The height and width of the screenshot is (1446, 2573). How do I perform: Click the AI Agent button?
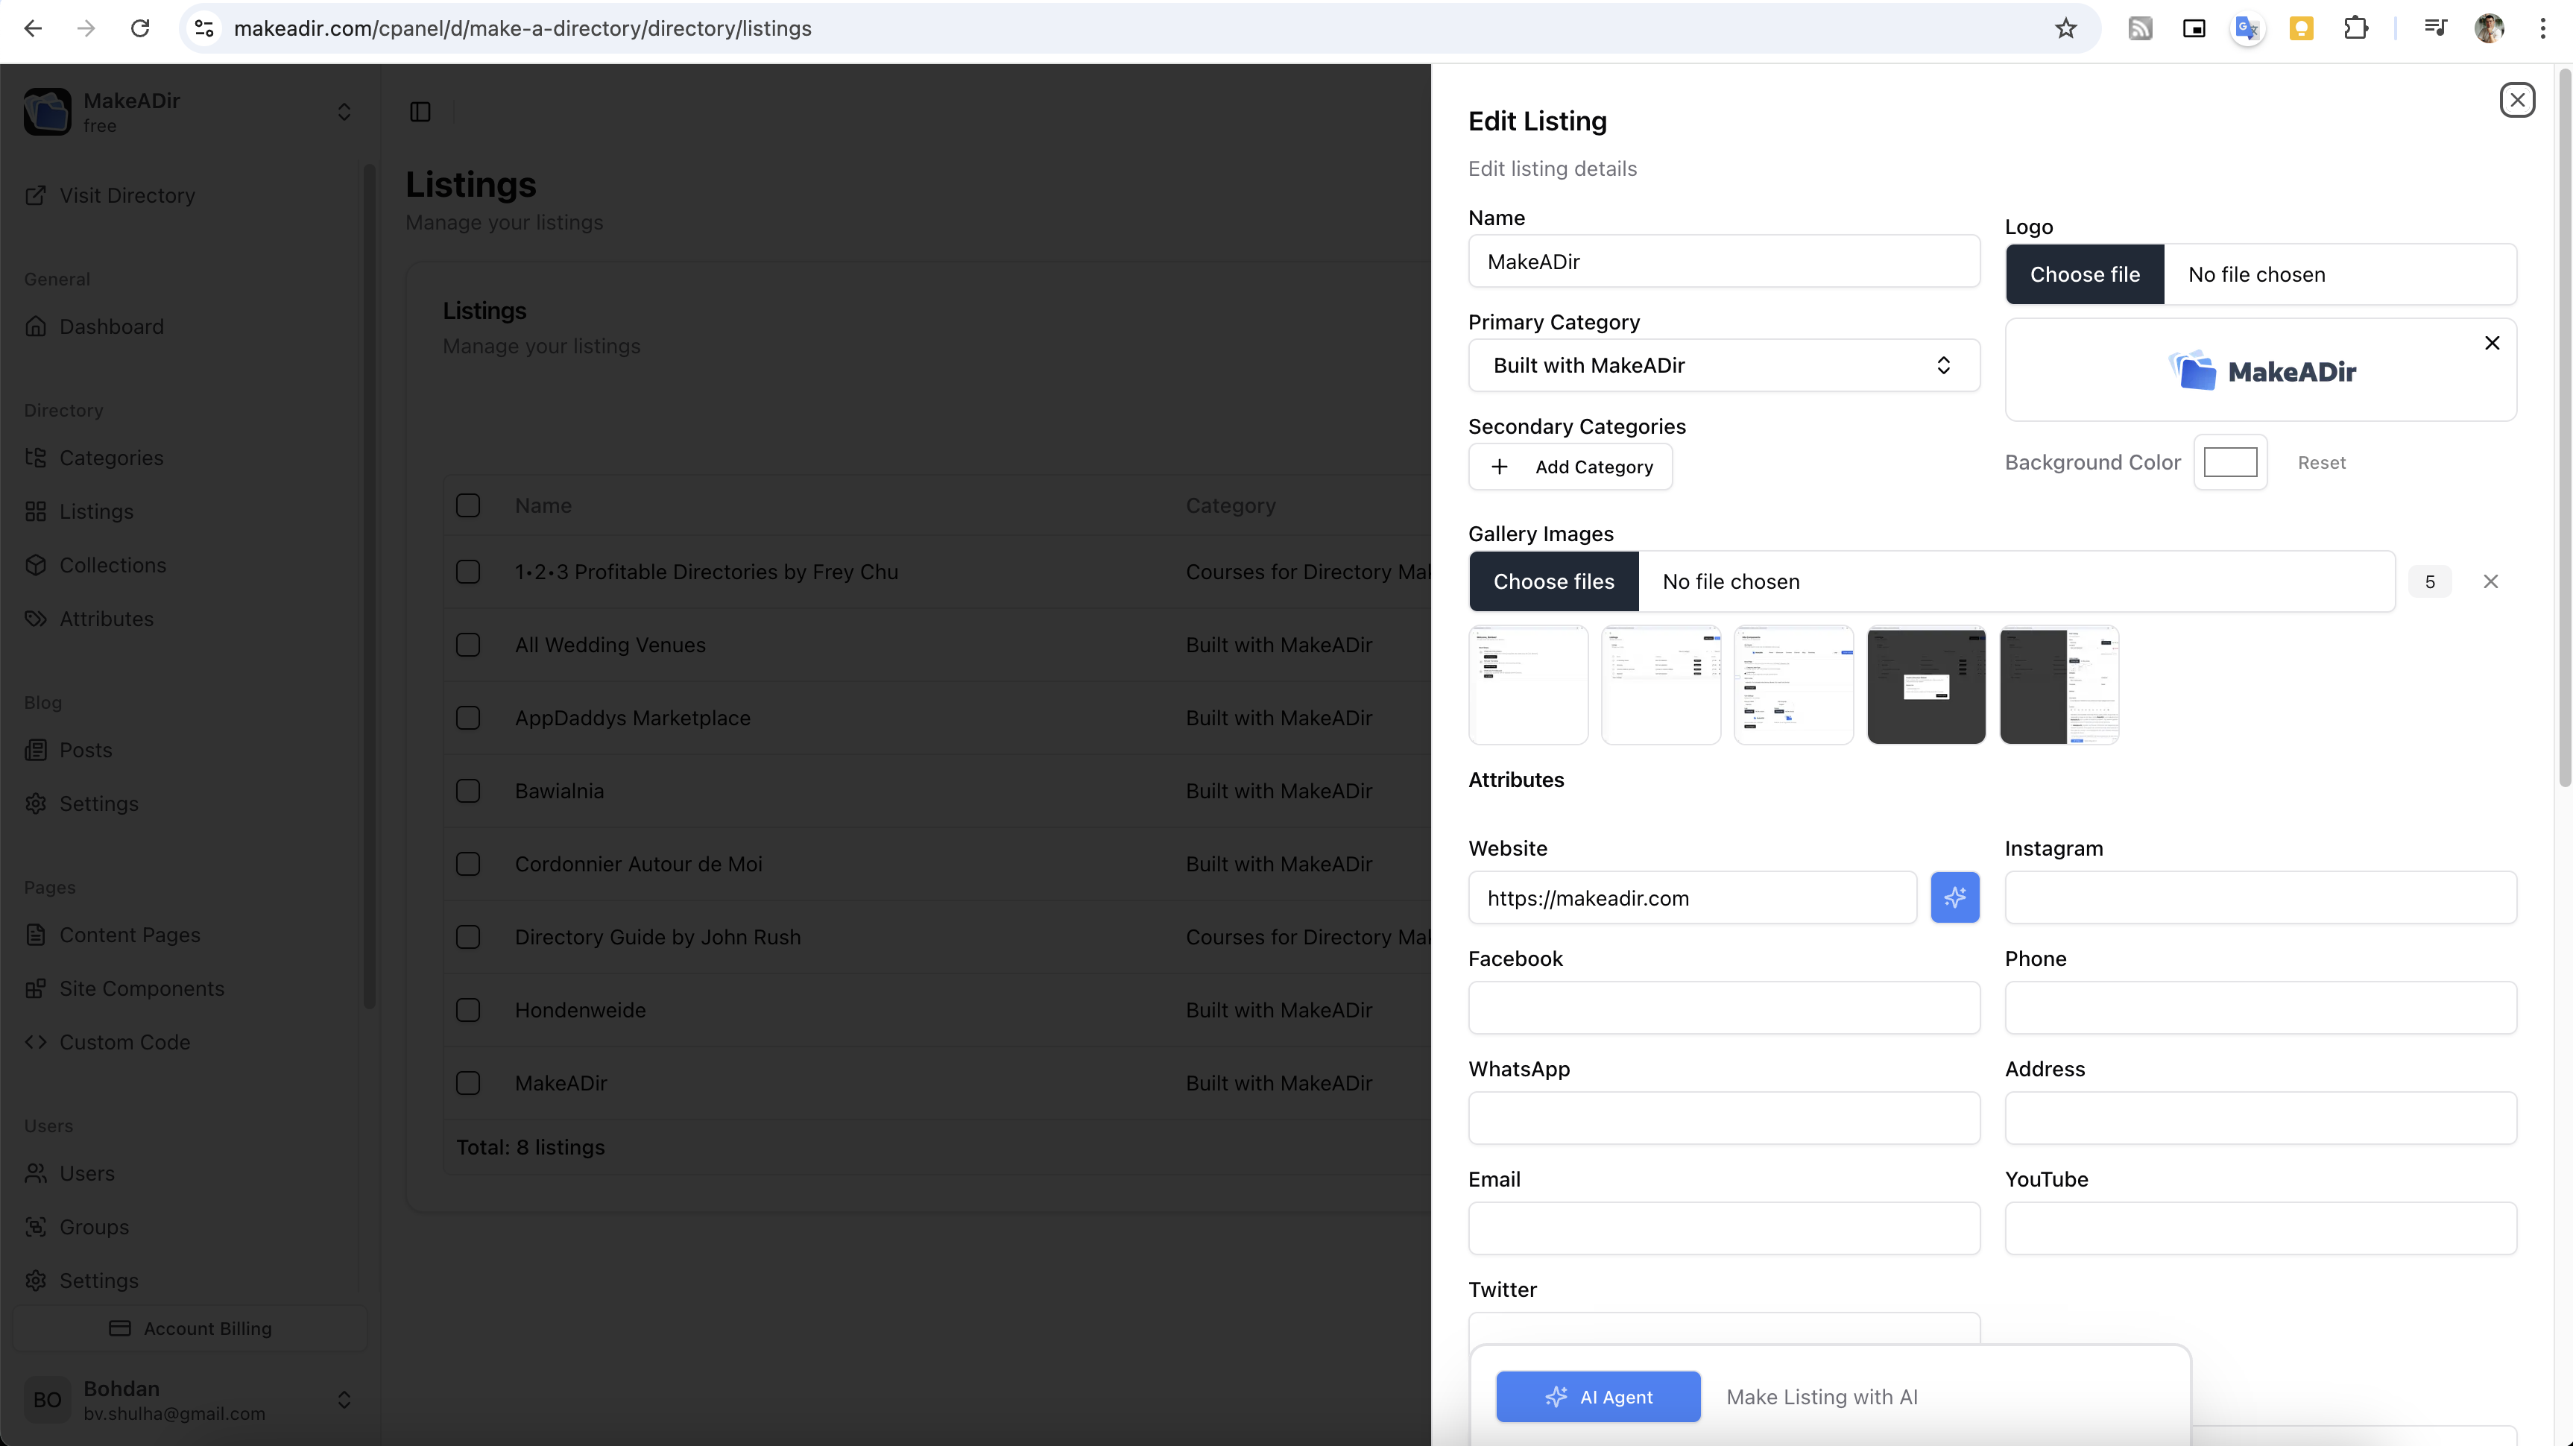pyautogui.click(x=1597, y=1396)
